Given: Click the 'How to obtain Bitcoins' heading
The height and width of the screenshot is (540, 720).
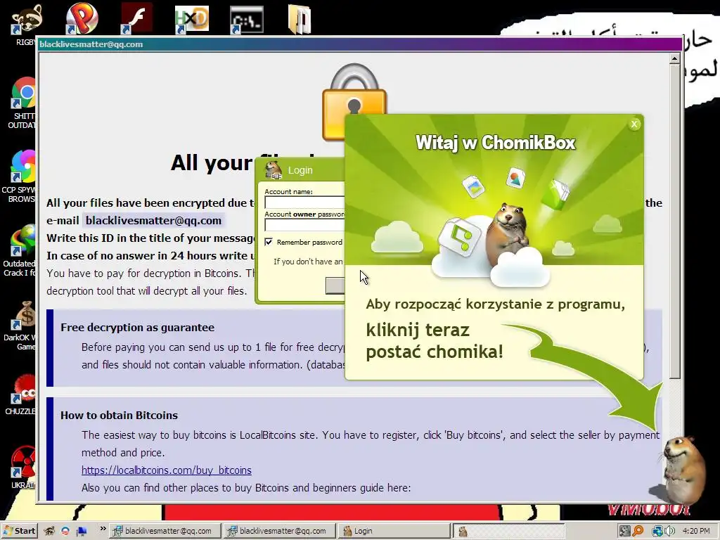Looking at the screenshot, I should 119,415.
